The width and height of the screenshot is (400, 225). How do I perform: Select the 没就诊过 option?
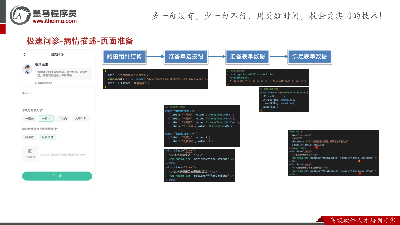click(47, 137)
